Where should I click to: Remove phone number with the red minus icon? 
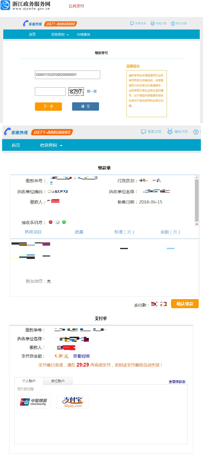point(51,222)
